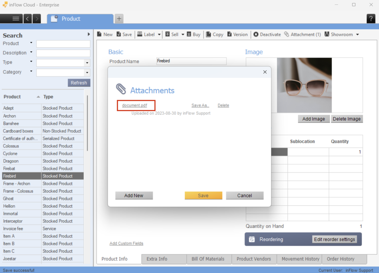Image resolution: width=379 pixels, height=273 pixels.
Task: Select the Firebat product in the list
Action: [x=21, y=168]
